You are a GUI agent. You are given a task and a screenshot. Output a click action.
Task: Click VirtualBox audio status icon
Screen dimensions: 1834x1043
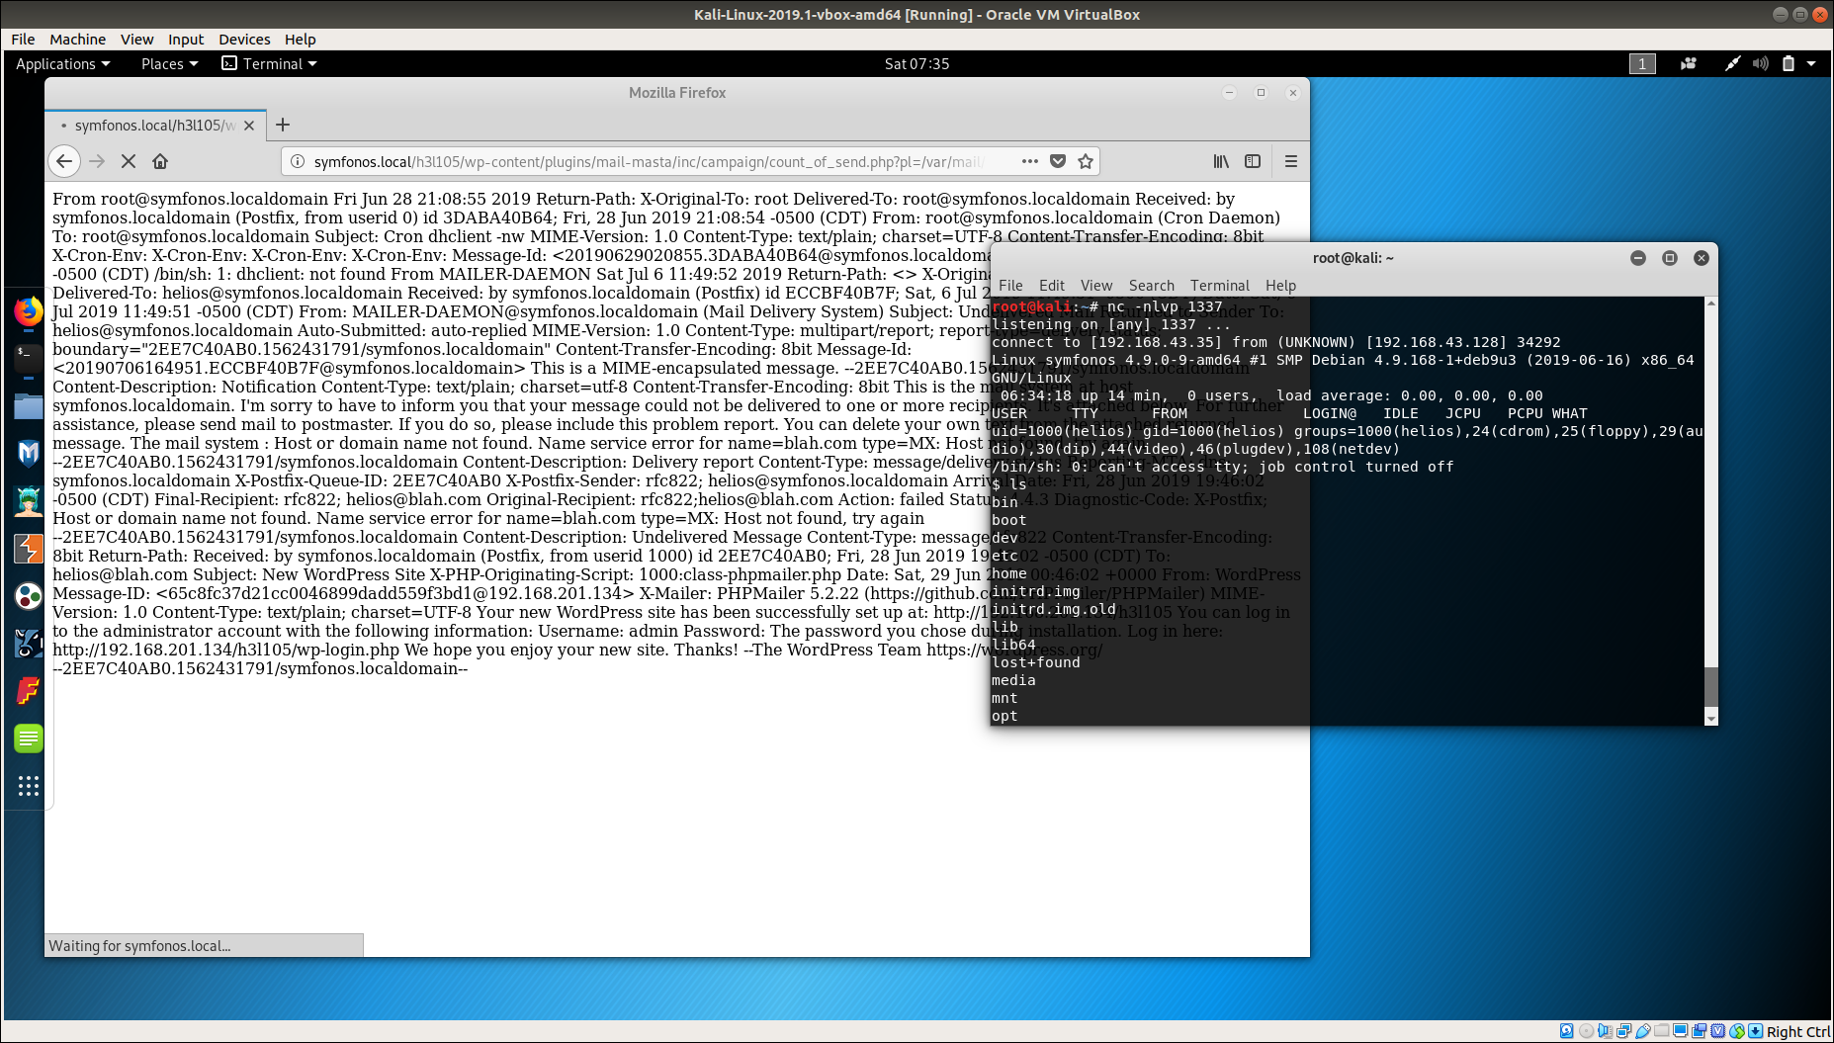(x=1605, y=1031)
